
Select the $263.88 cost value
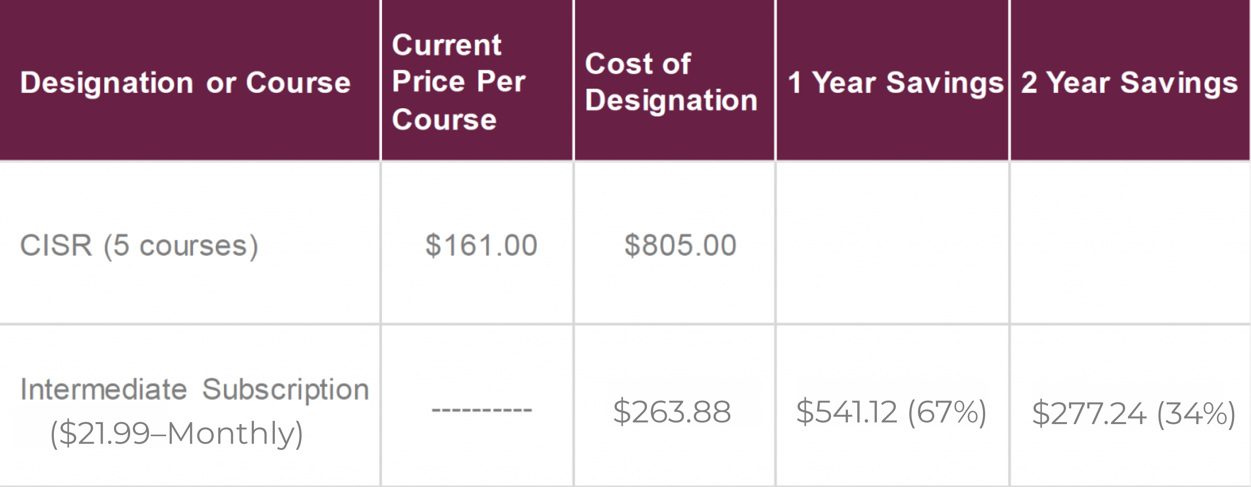[x=672, y=412]
